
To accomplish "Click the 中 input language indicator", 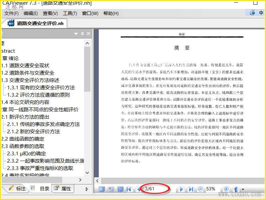I will click(x=261, y=13).
